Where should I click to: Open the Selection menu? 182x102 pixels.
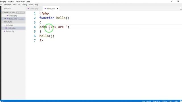pos(7,5)
